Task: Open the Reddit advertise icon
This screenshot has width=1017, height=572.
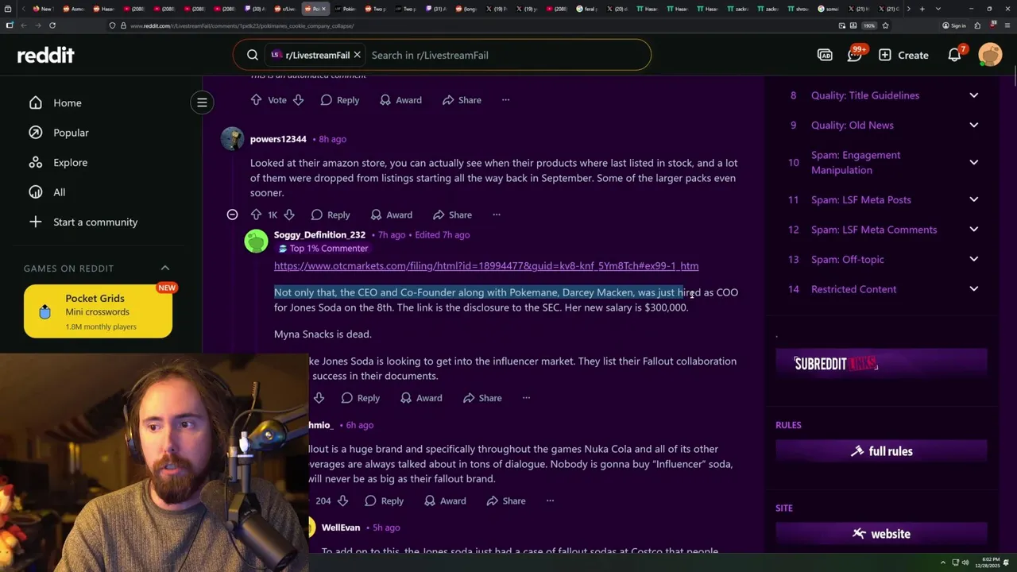Action: tap(825, 55)
